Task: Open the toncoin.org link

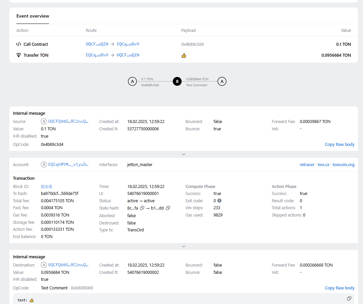Action: tap(343, 165)
